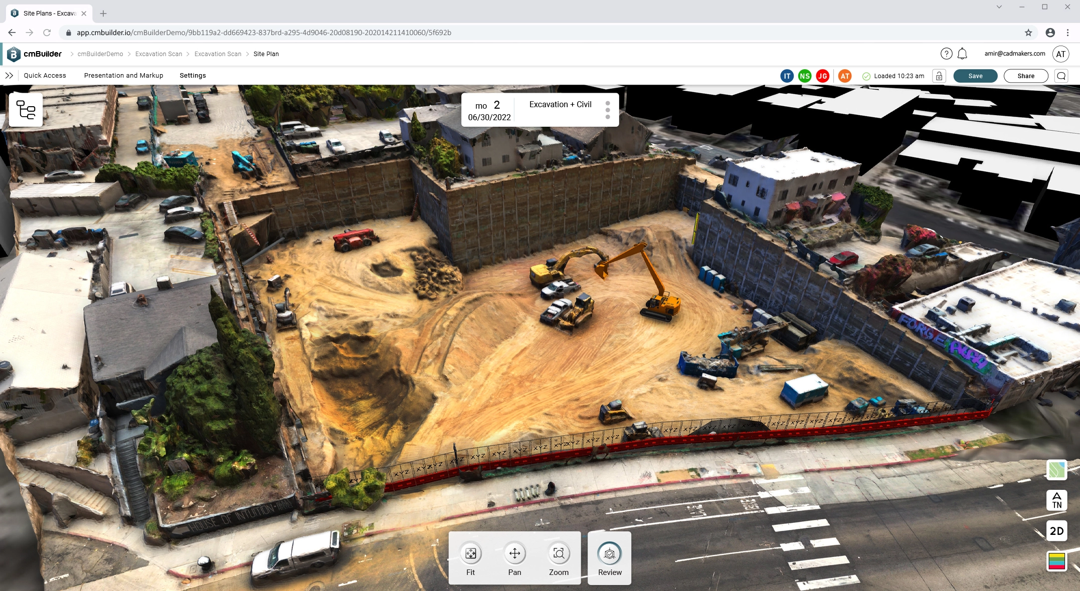Open the Presentation and Markup menu
Image resolution: width=1080 pixels, height=591 pixels.
(123, 75)
